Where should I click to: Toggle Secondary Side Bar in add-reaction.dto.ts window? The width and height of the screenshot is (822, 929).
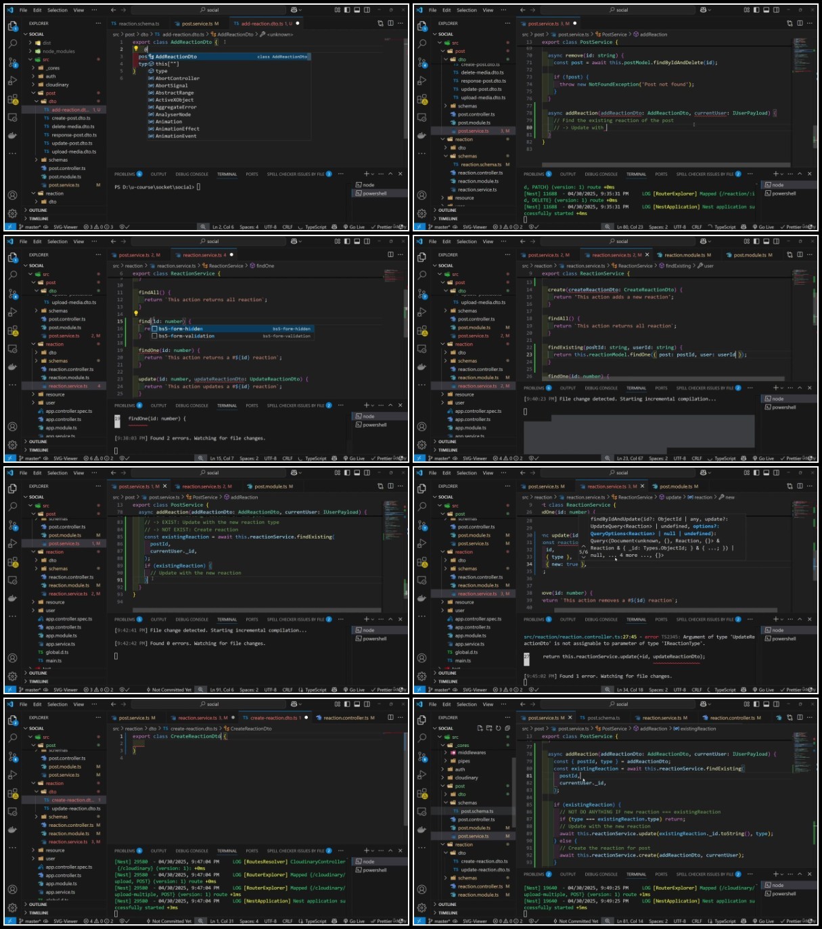pyautogui.click(x=366, y=10)
